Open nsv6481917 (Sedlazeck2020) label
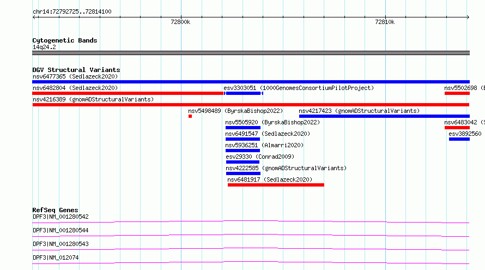This screenshot has width=485, height=270. tap(270, 179)
